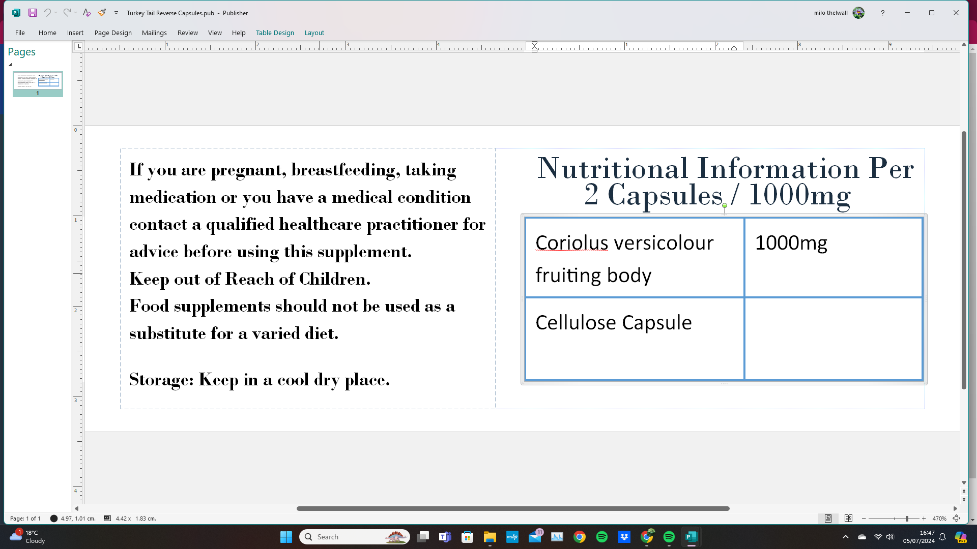This screenshot has height=549, width=977.
Task: Click the Format Painter icon
Action: pos(102,13)
